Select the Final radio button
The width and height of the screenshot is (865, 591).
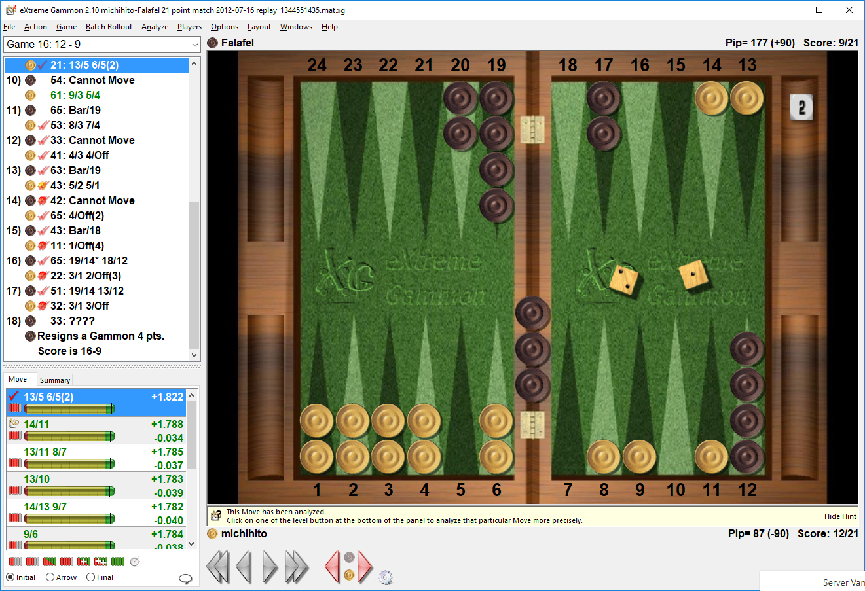pyautogui.click(x=90, y=577)
